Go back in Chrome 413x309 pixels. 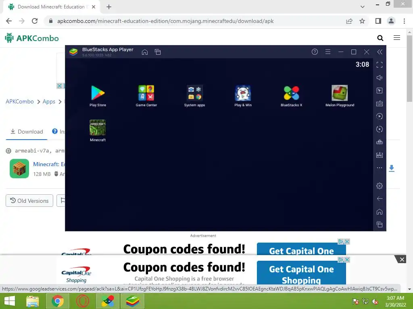tap(9, 21)
